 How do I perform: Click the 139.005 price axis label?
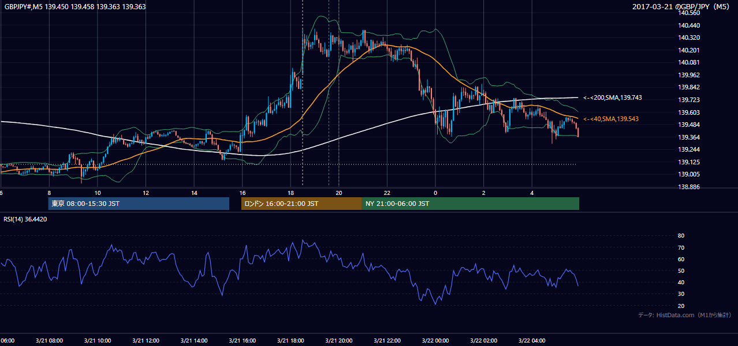tap(689, 174)
